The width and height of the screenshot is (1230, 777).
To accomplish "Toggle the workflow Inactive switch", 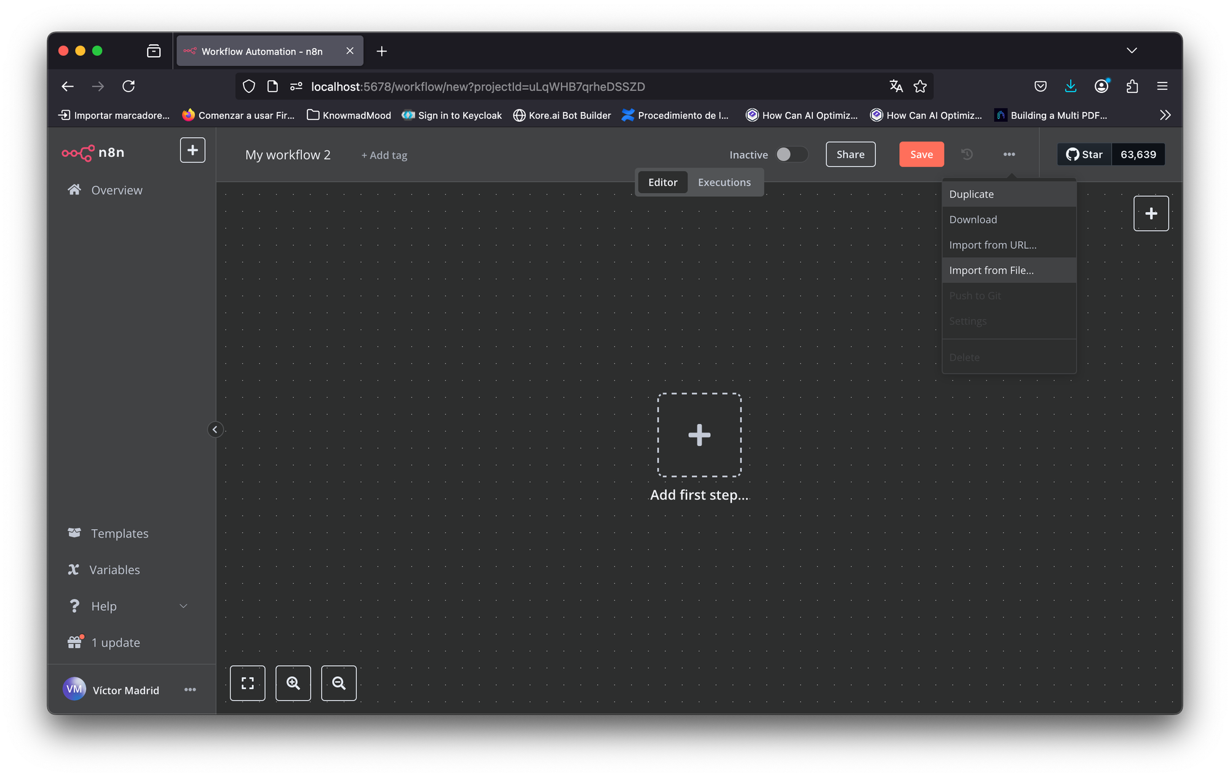I will (791, 154).
